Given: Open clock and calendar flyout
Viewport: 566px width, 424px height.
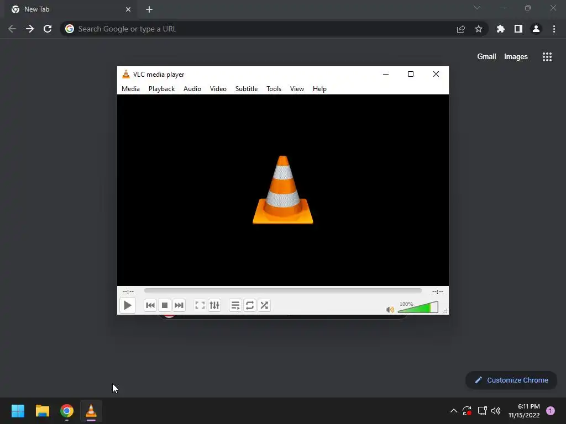Looking at the screenshot, I should pyautogui.click(x=524, y=411).
